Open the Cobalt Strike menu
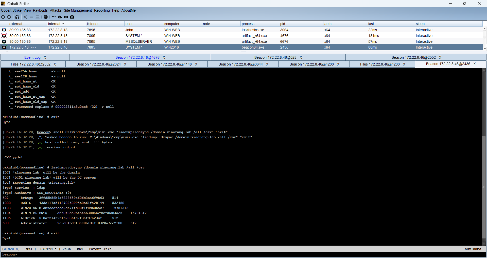487x258 pixels. 11,10
